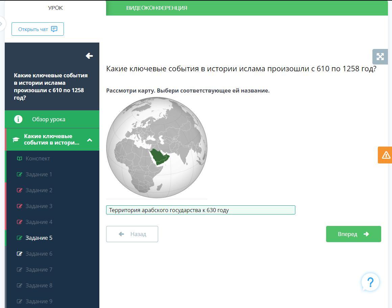
Task: Click the lesson title in the dark sidebar
Action: coord(51,86)
